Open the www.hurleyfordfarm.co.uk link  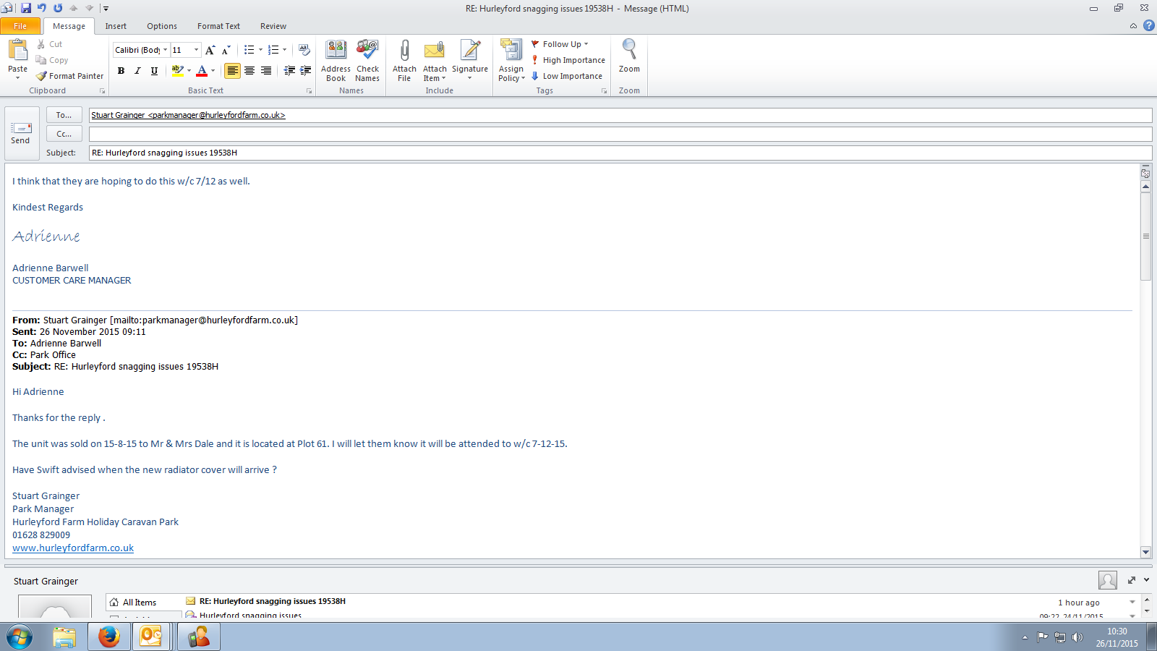coord(73,548)
